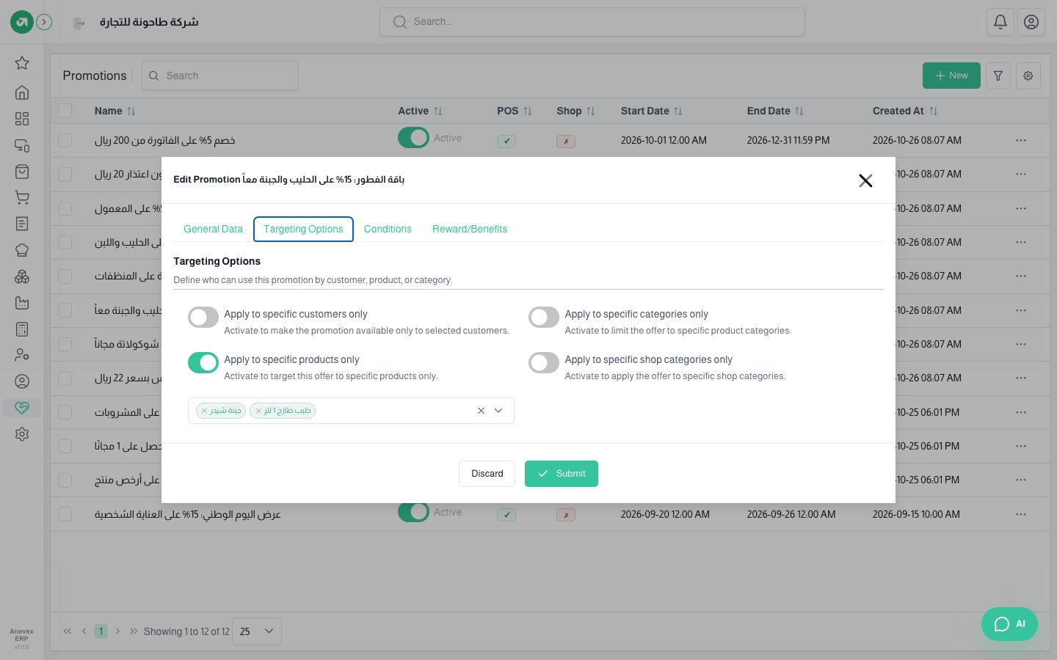Open the notifications bell
The height and width of the screenshot is (660, 1057).
[x=1000, y=22]
